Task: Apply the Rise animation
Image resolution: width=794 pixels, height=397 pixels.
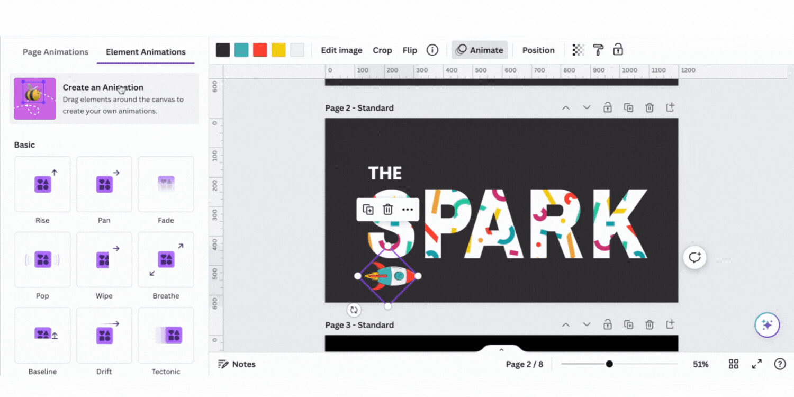Action: [x=42, y=184]
